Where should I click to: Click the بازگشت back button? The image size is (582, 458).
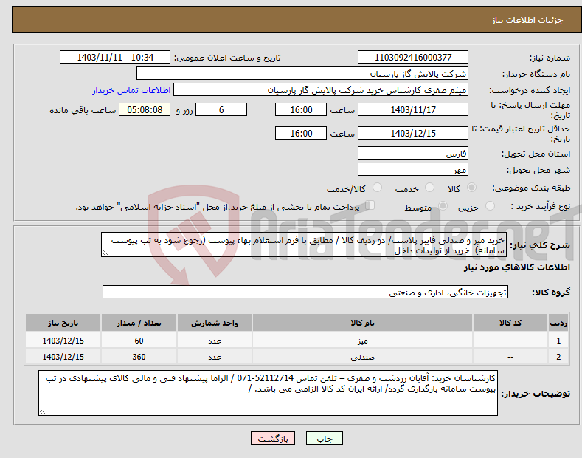[273, 438]
